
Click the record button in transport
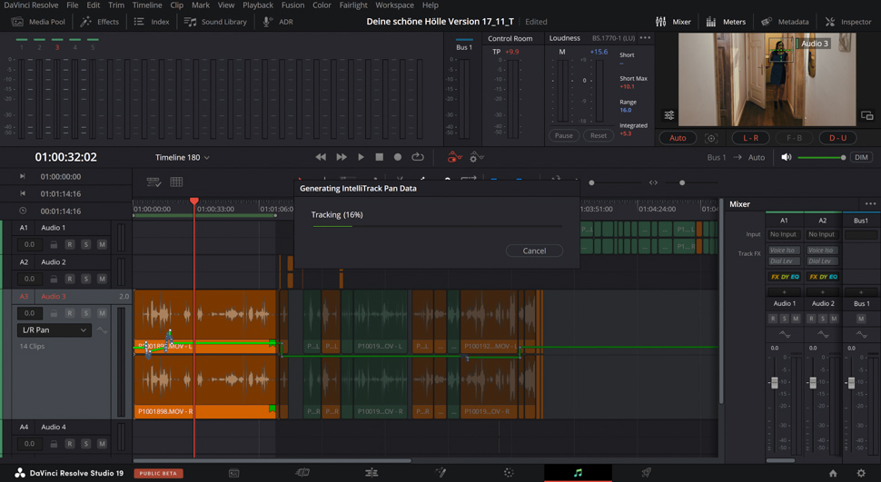(398, 157)
